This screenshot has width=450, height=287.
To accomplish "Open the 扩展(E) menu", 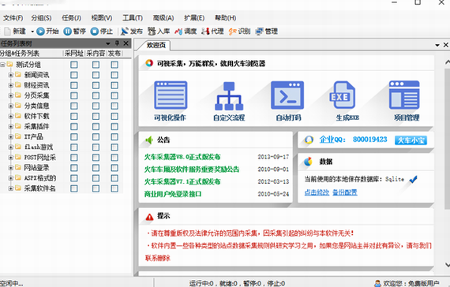I will click(194, 18).
